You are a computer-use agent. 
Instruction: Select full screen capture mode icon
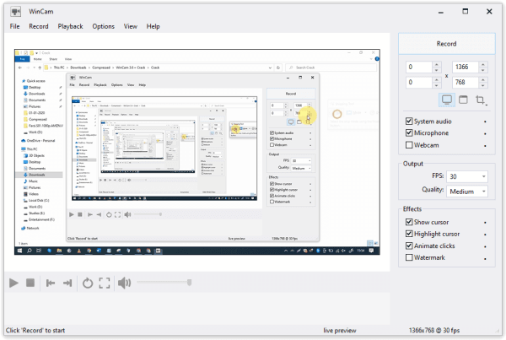point(447,100)
